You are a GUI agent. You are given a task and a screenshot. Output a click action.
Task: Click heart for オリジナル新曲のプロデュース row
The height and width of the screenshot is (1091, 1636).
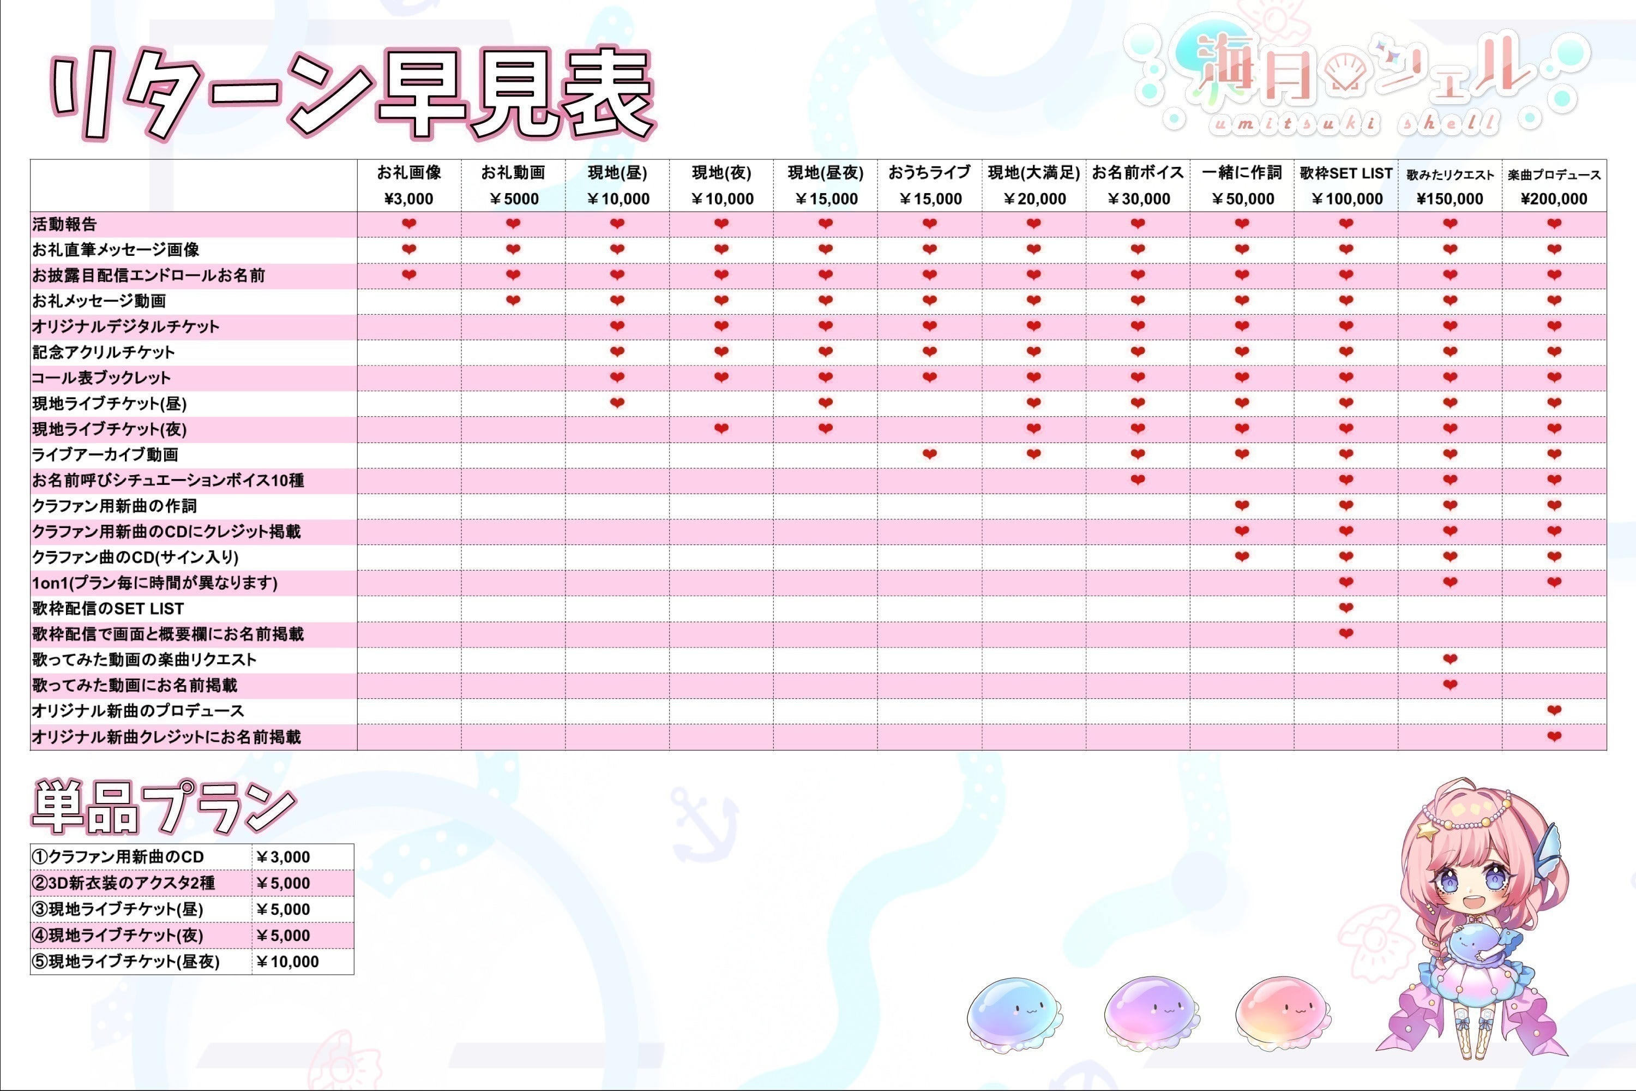pyautogui.click(x=1554, y=710)
